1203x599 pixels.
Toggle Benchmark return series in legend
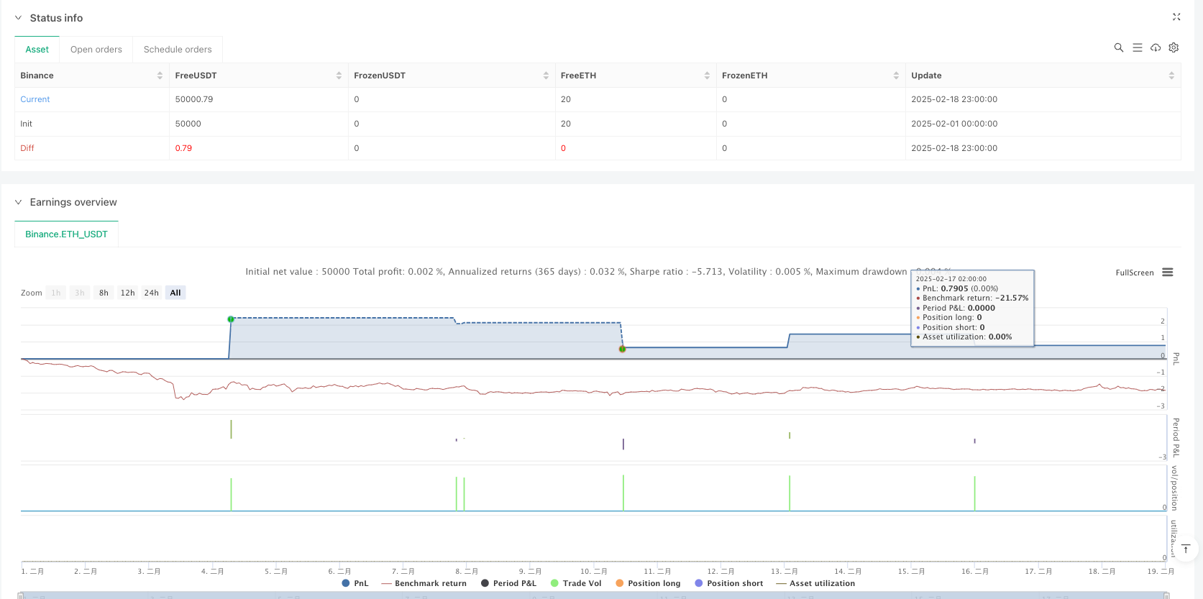[424, 583]
